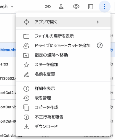Screen dimensions: 115x139
Task: Click the duplicate copy icon
Action: 26,108
